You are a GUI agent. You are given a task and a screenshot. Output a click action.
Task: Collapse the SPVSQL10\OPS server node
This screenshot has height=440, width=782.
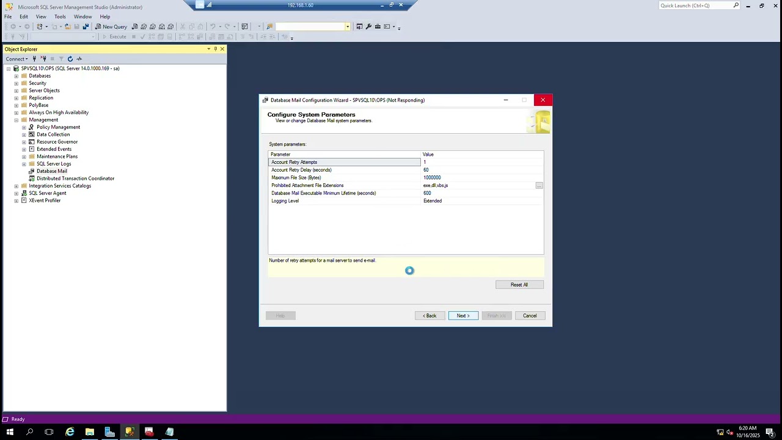coord(9,68)
